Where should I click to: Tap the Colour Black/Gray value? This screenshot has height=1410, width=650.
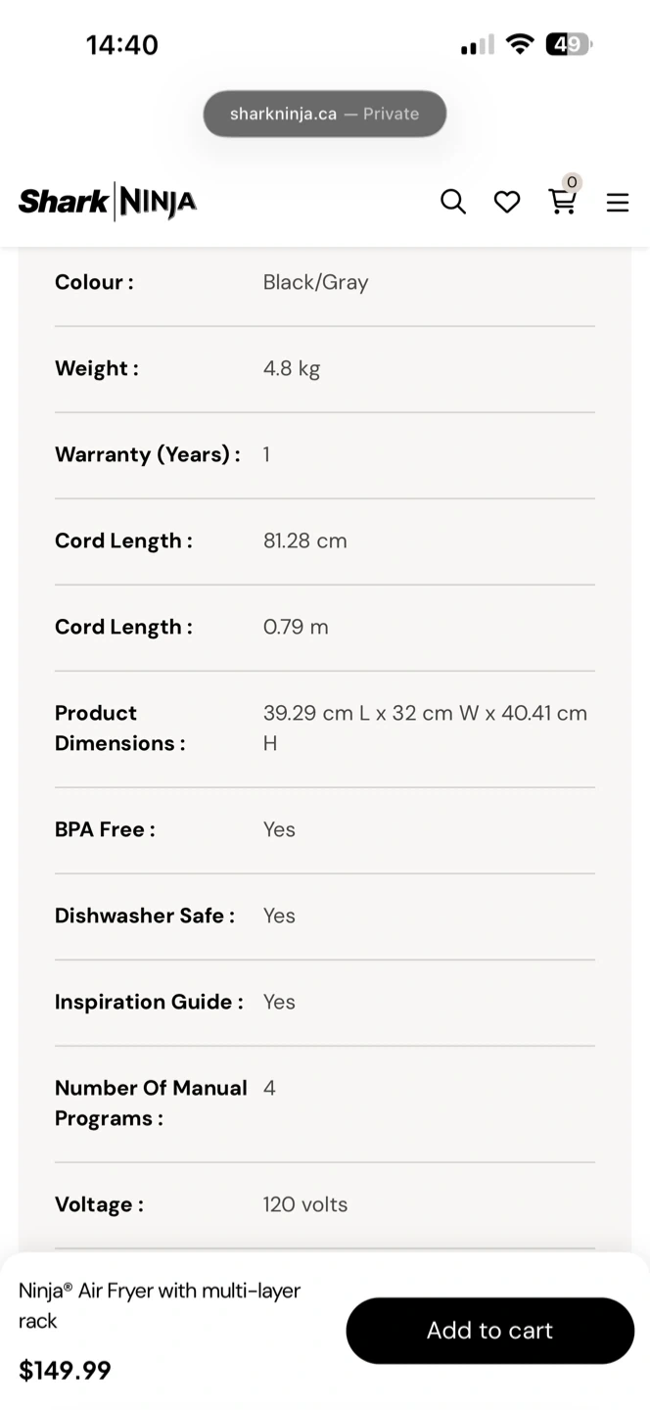tap(315, 282)
